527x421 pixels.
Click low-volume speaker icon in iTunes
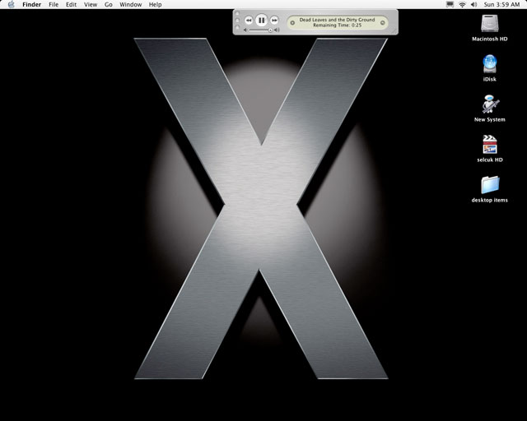(245, 30)
